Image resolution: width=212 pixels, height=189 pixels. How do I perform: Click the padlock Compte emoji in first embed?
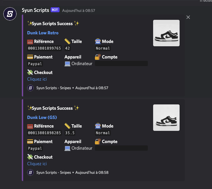[x=98, y=57]
